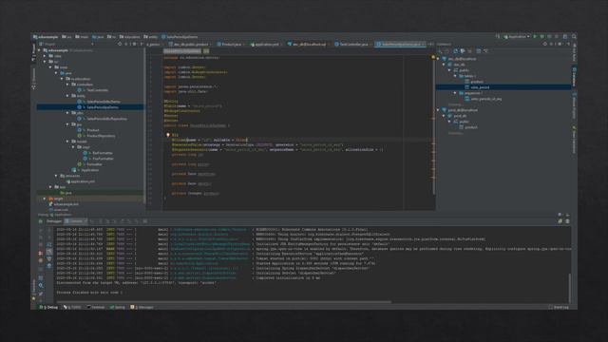Expand the target folder in Project tree
The width and height of the screenshot is (608, 342).
[x=45, y=199]
